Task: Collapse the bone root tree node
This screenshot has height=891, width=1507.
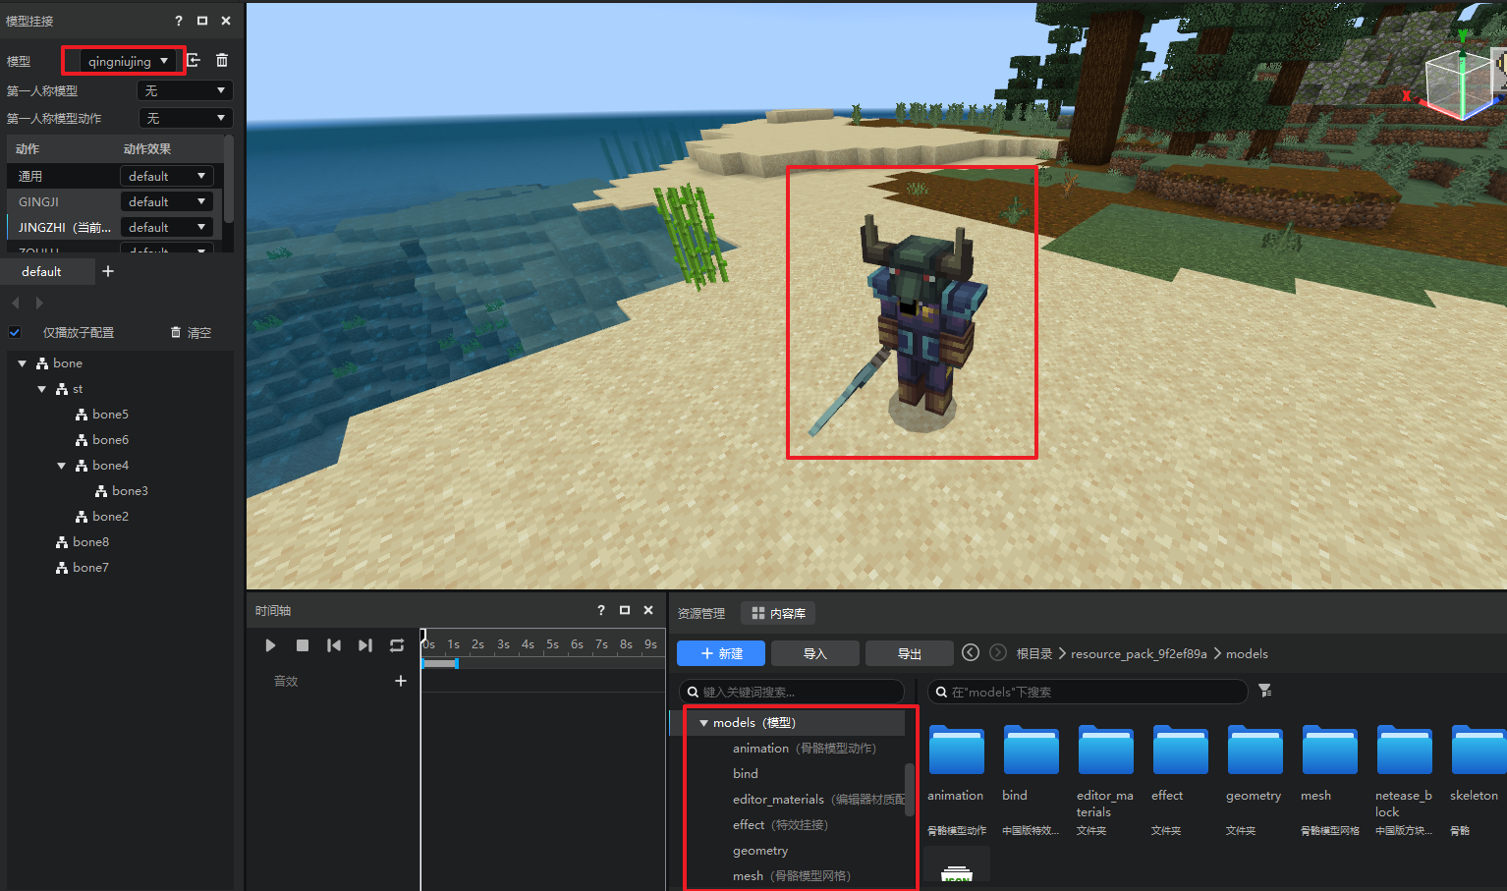Action: point(22,363)
